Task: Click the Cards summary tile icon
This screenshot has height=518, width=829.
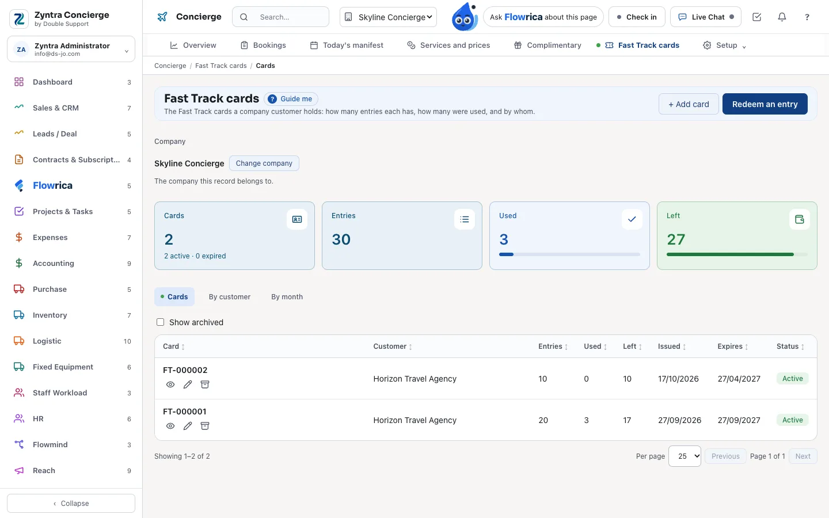Action: point(297,219)
